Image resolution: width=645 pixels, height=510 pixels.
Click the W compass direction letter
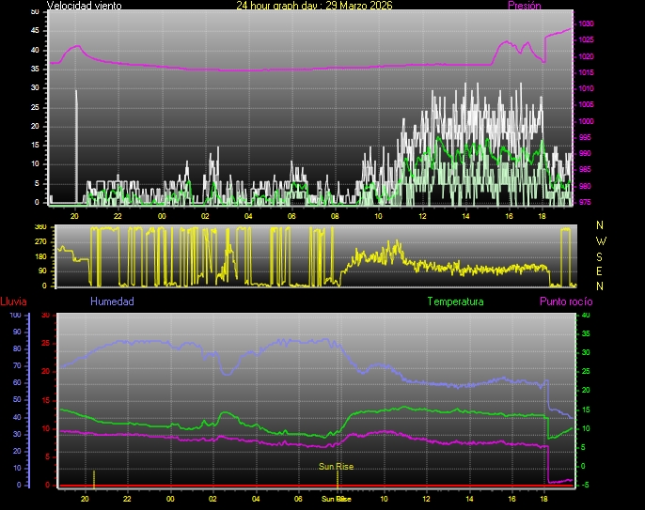(600, 240)
